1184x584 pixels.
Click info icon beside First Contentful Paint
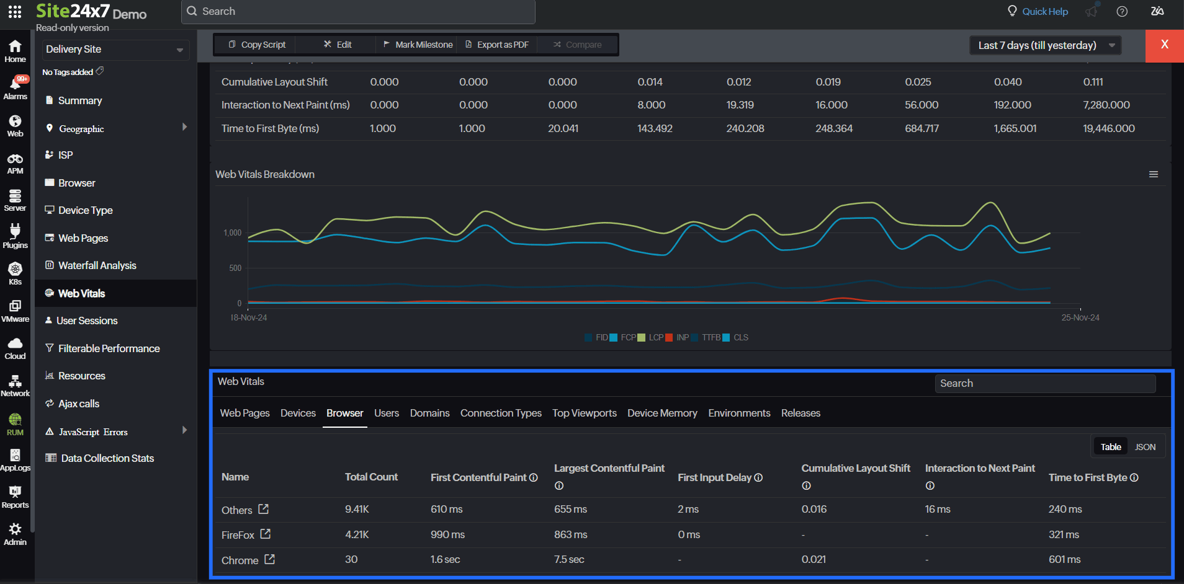click(x=534, y=477)
